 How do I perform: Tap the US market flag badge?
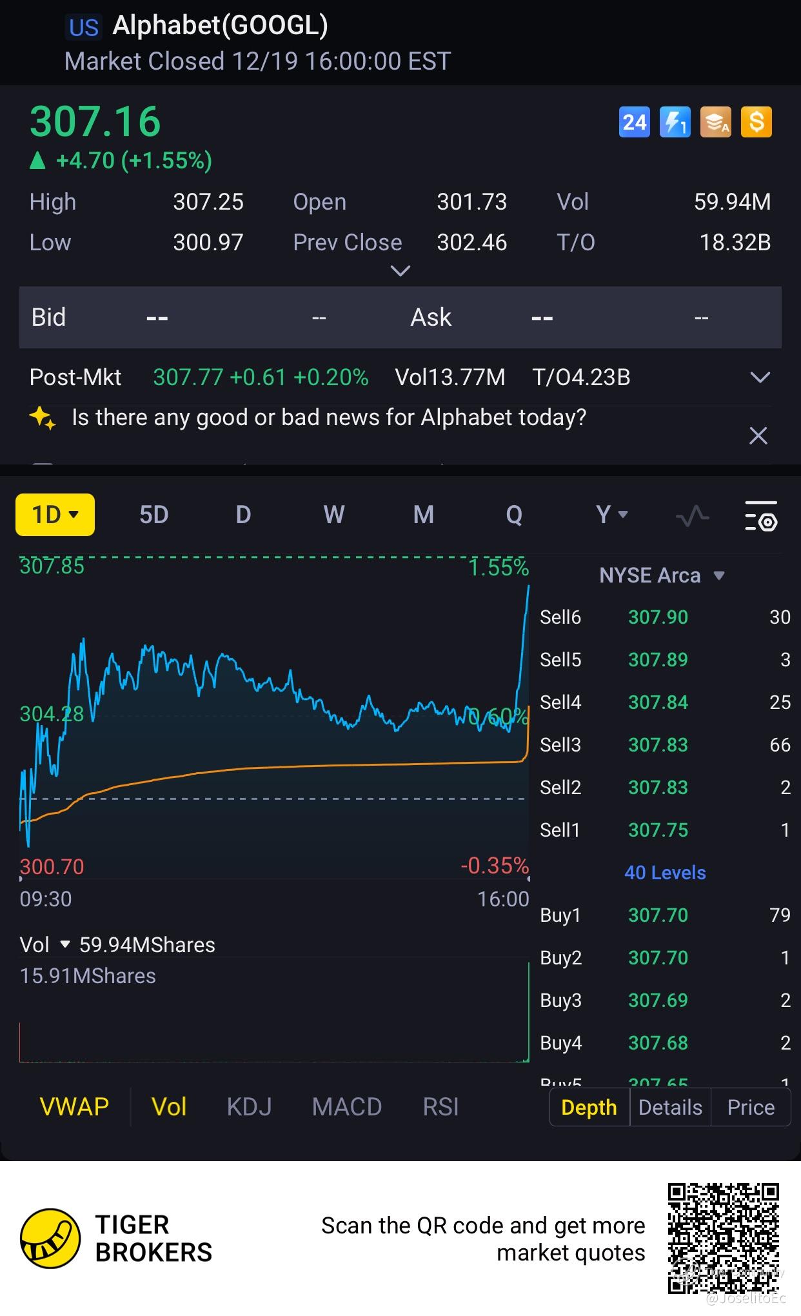pyautogui.click(x=84, y=27)
